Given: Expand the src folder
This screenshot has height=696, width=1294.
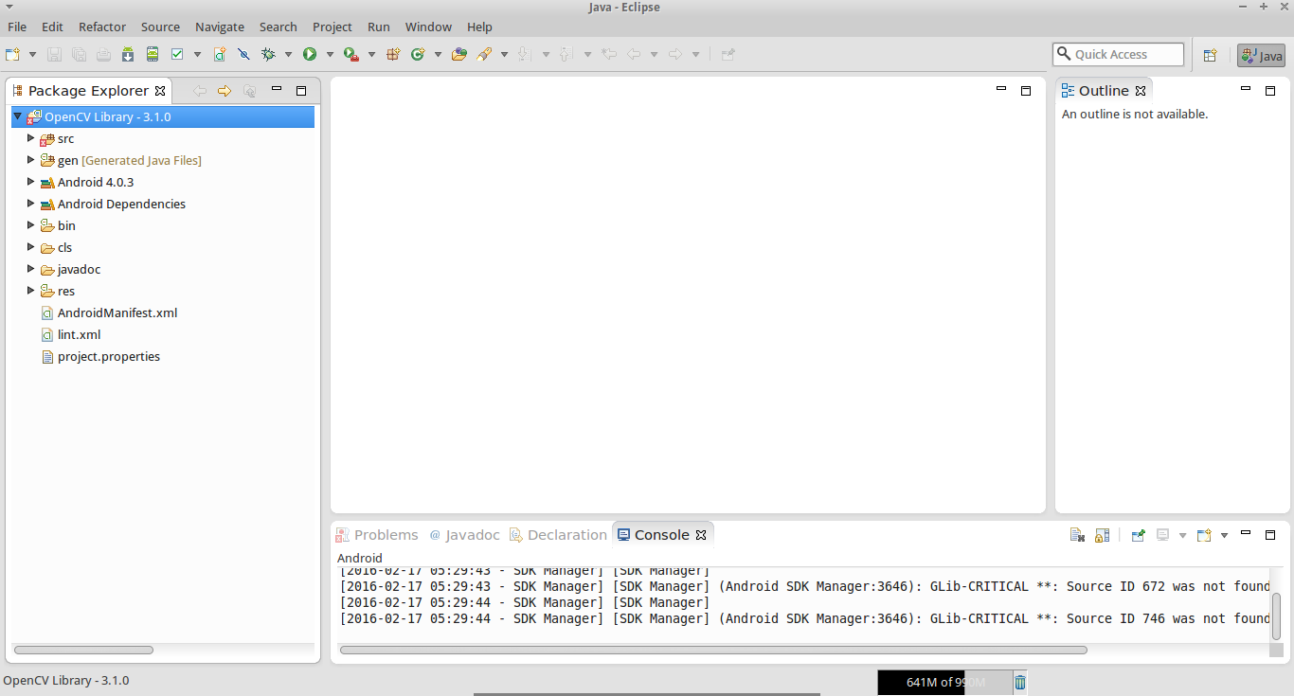Looking at the screenshot, I should pos(30,138).
